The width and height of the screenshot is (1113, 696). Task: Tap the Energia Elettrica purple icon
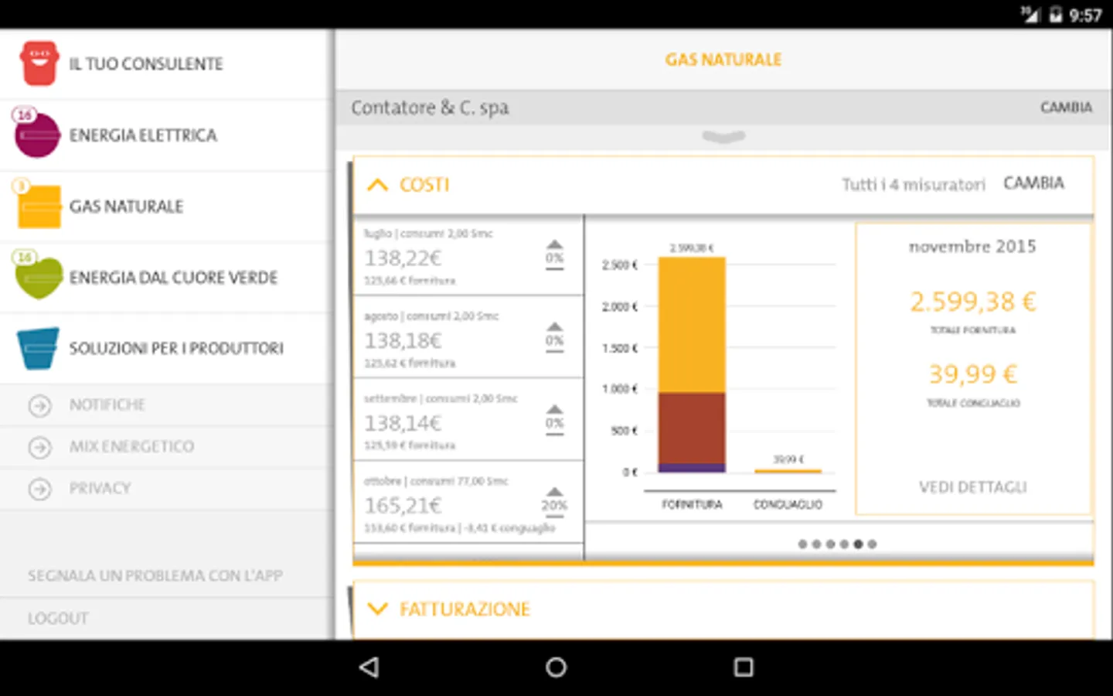point(37,135)
